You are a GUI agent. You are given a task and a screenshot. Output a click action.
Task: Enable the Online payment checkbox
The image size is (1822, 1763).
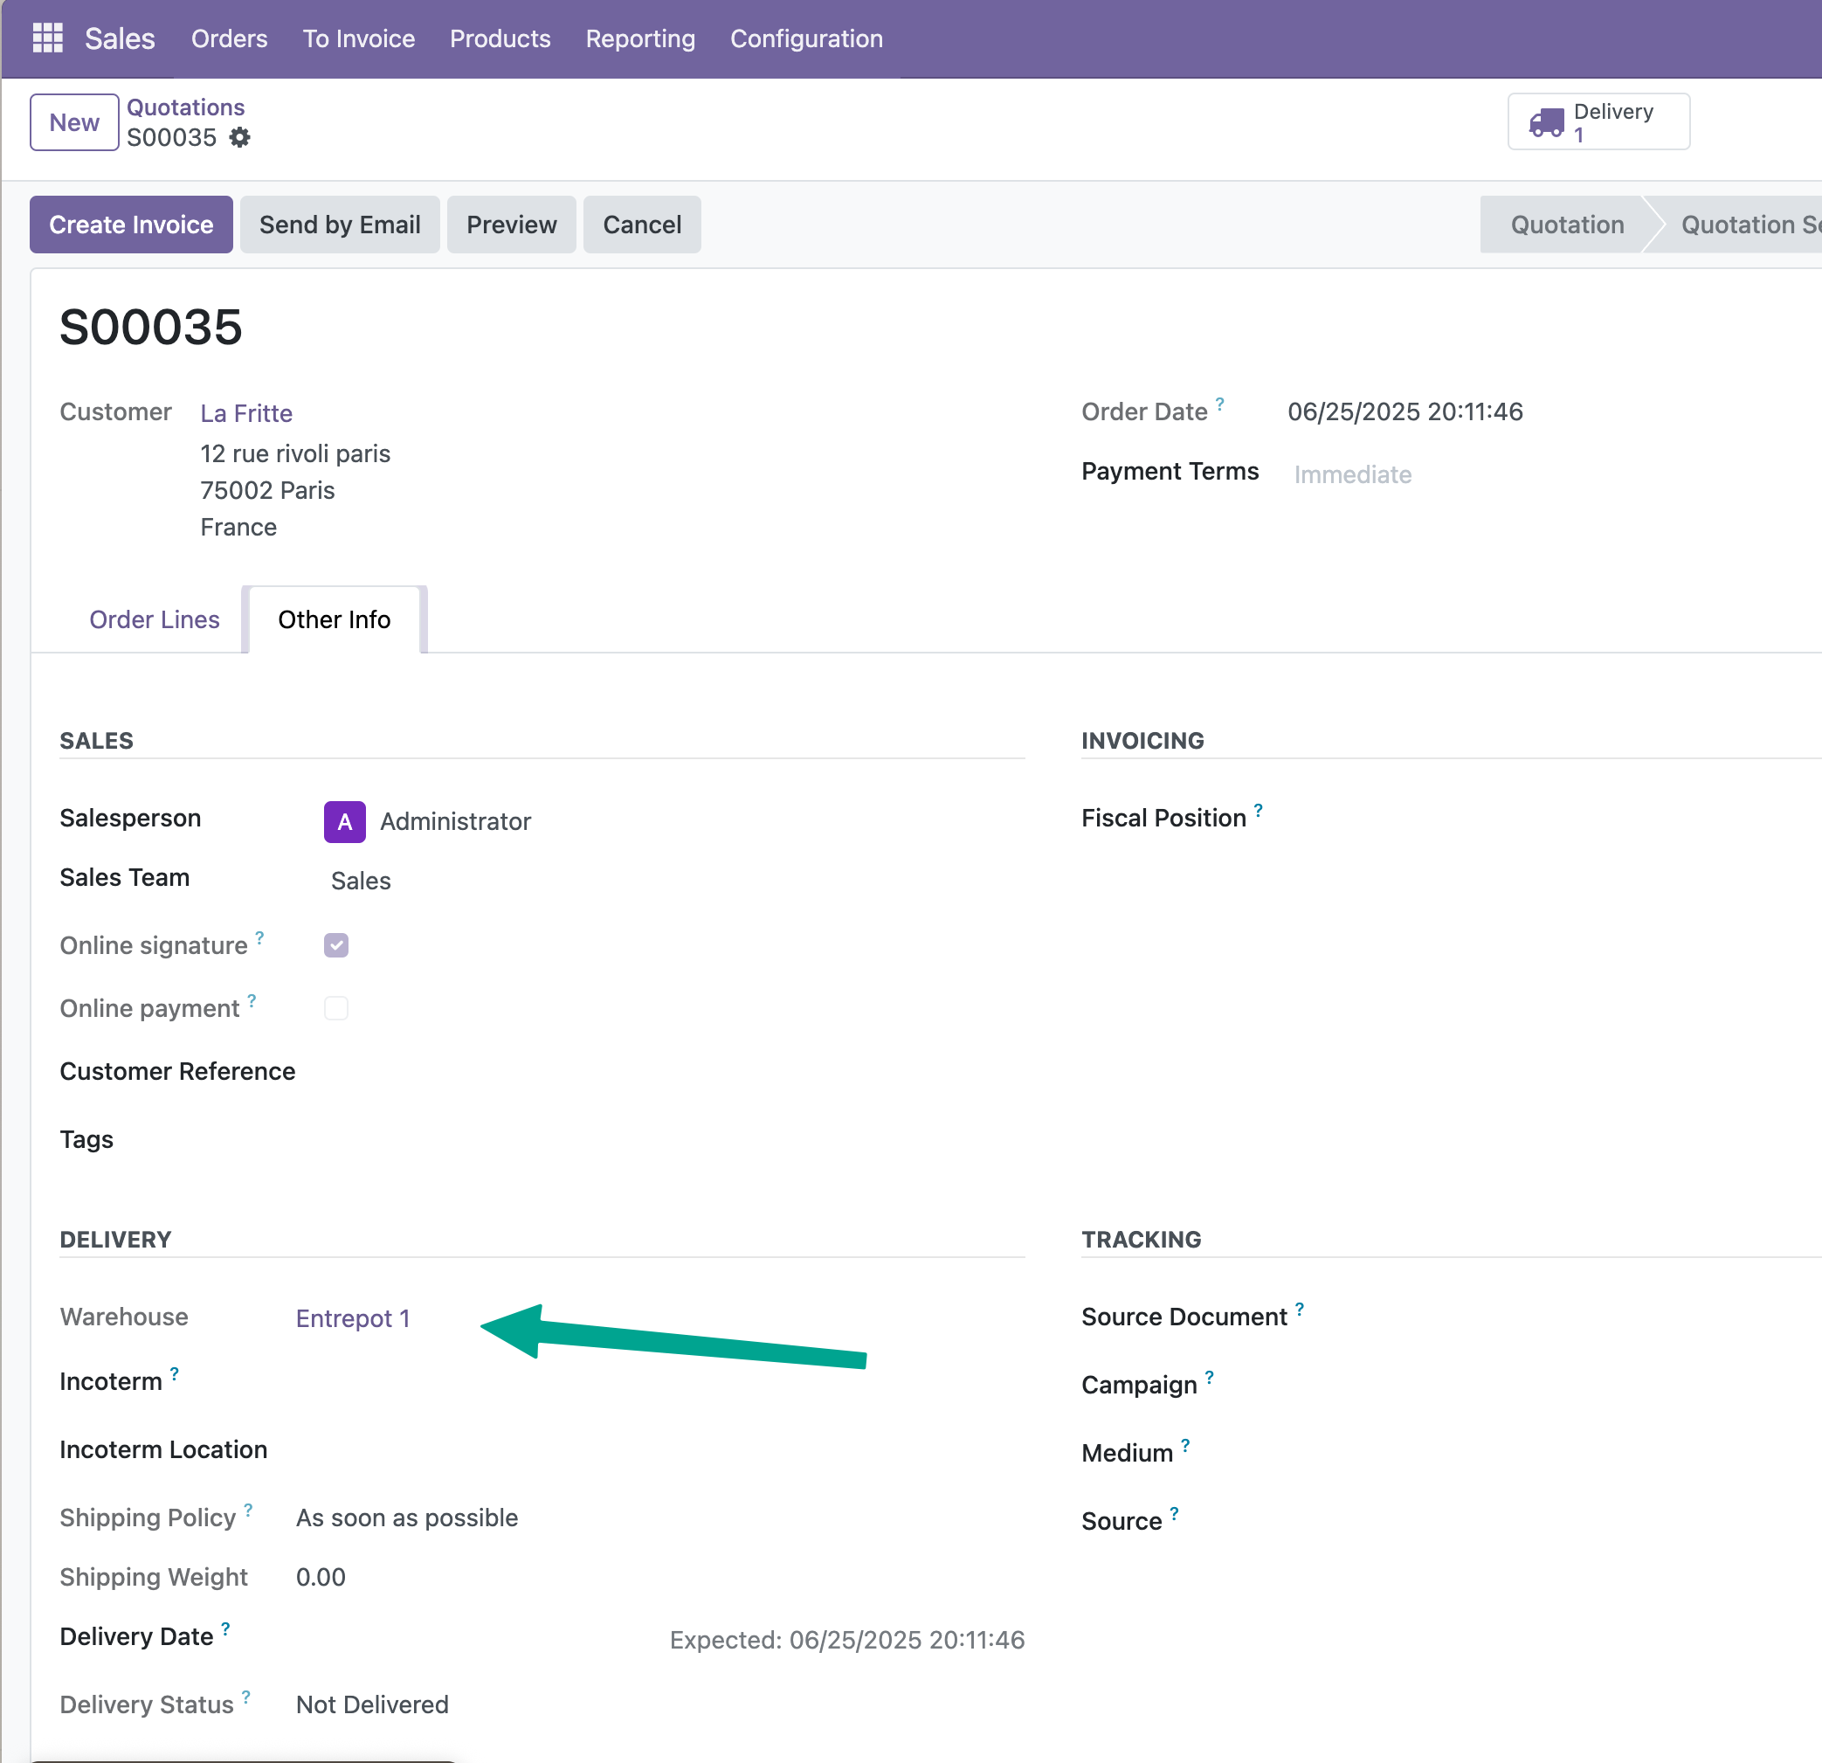click(x=335, y=1008)
